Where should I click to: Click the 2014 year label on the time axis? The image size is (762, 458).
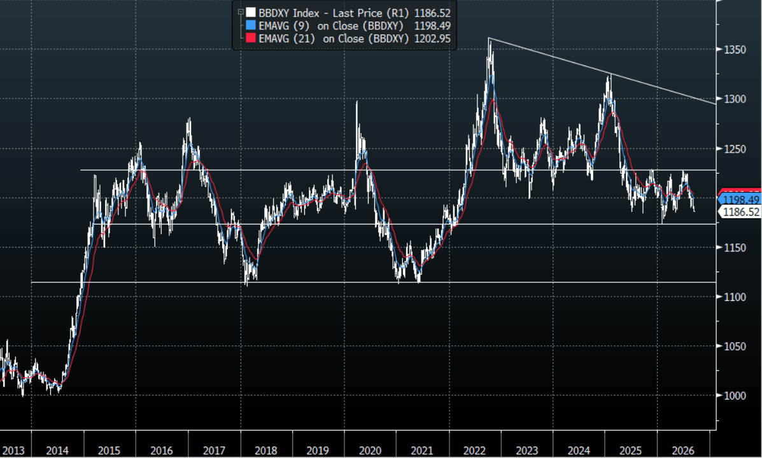(x=57, y=451)
